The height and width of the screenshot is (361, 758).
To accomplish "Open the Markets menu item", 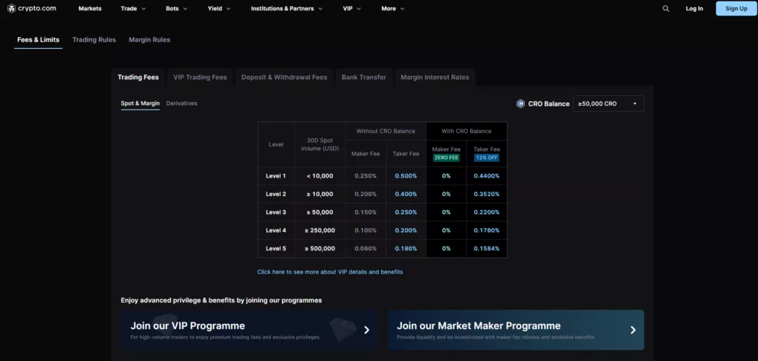I will click(90, 9).
